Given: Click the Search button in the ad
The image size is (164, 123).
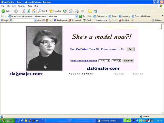Looking at the screenshot, I should (128, 60).
